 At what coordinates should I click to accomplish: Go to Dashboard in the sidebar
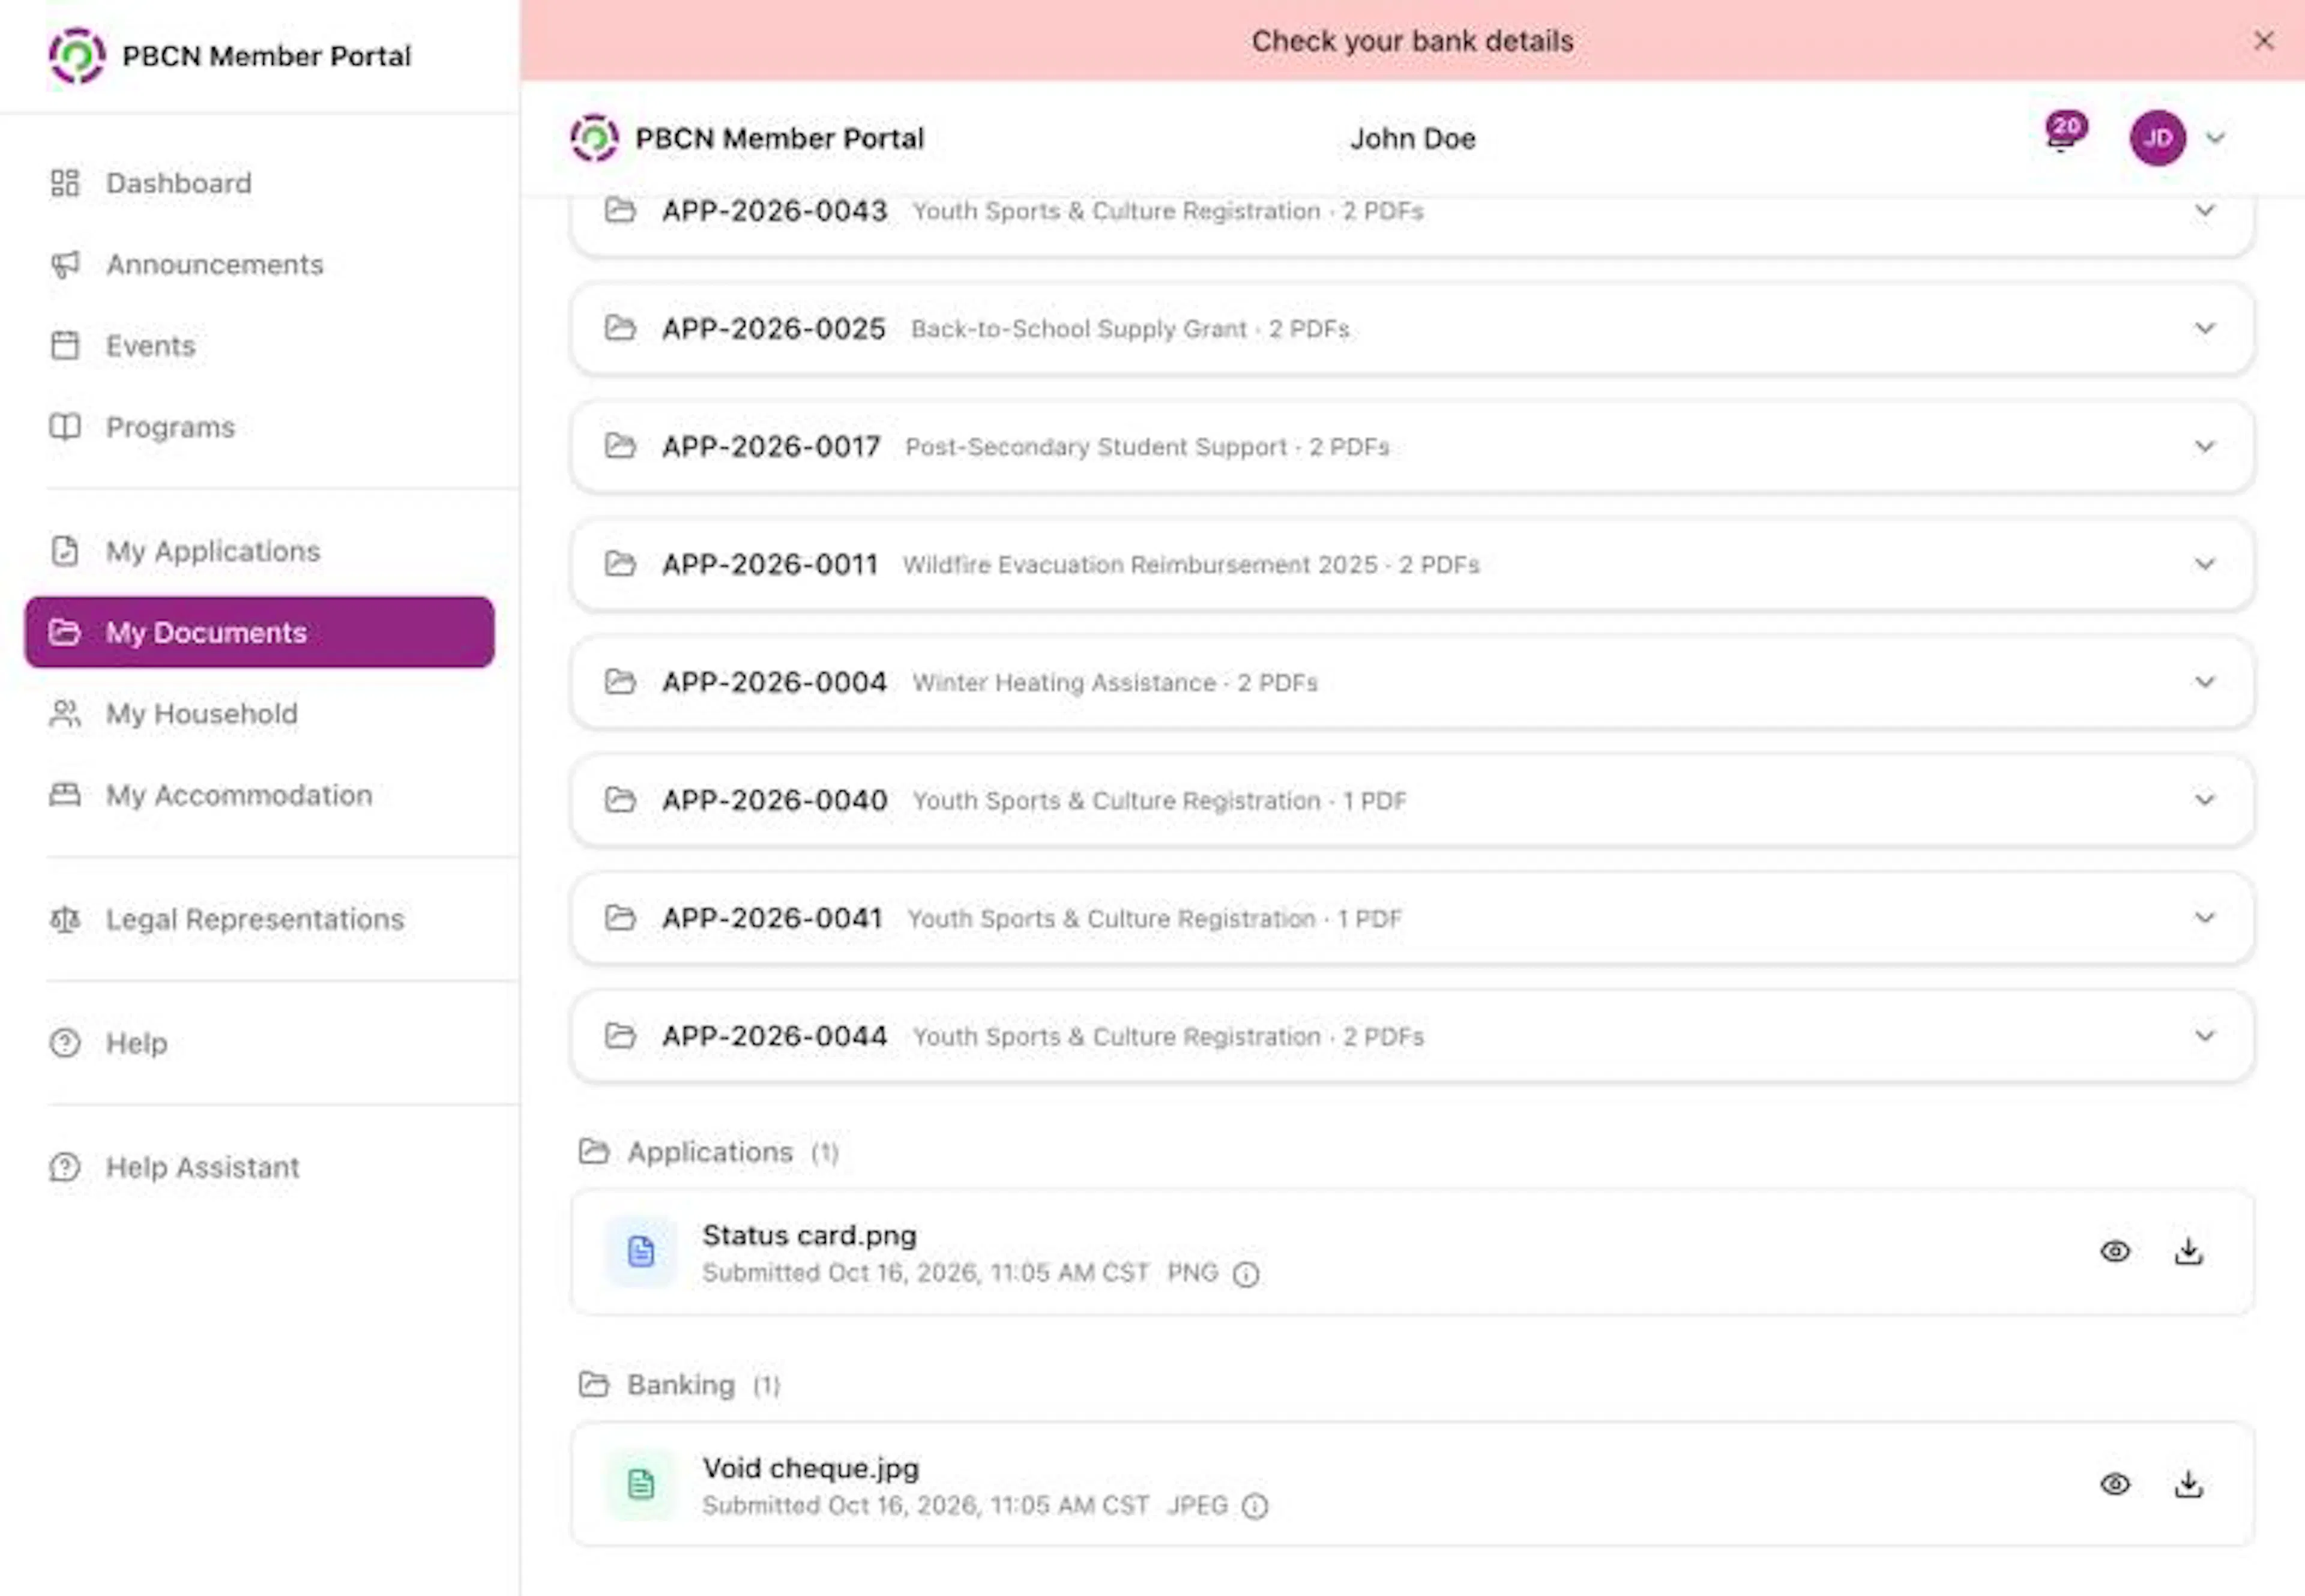[x=259, y=183]
